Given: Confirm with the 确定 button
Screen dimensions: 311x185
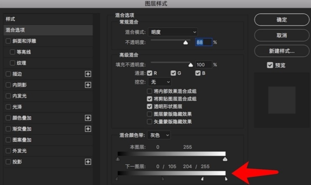Looking at the screenshot, I should [281, 20].
